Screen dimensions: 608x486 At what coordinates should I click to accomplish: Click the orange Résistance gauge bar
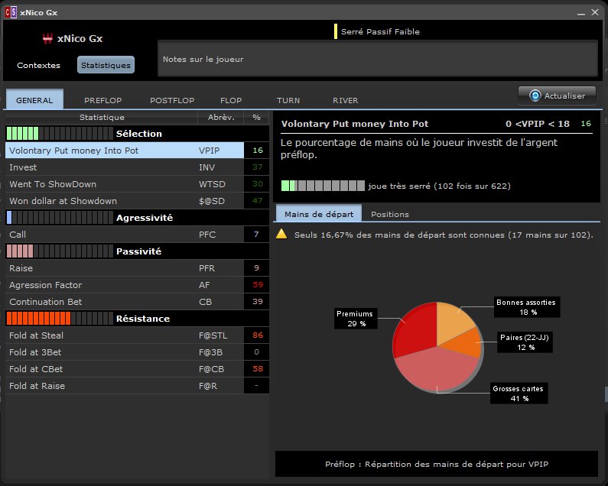[60, 318]
